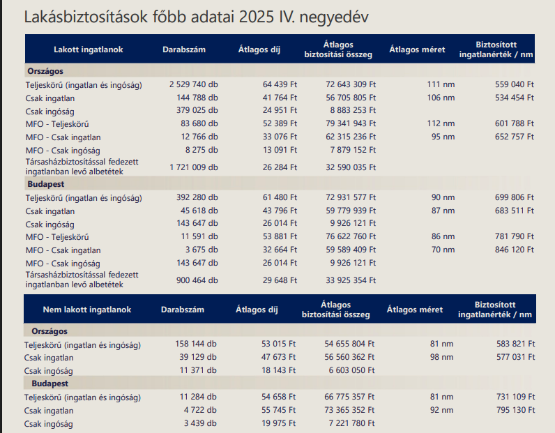Select the count '900 464 db'
The width and height of the screenshot is (555, 433).
tap(197, 280)
